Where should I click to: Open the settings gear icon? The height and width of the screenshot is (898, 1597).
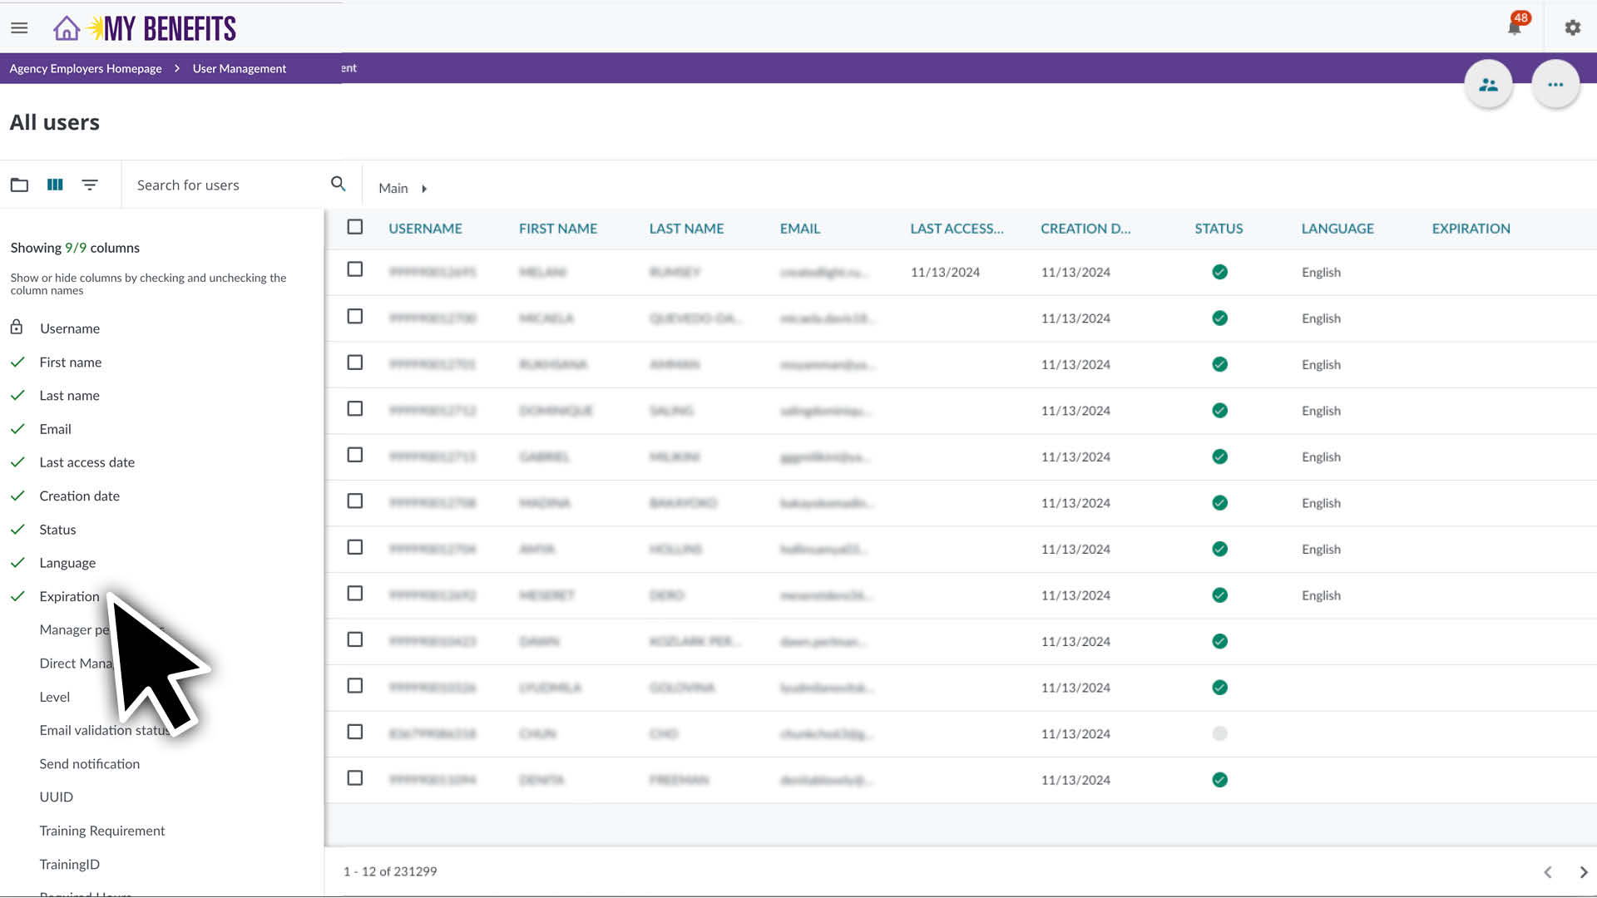1572,27
